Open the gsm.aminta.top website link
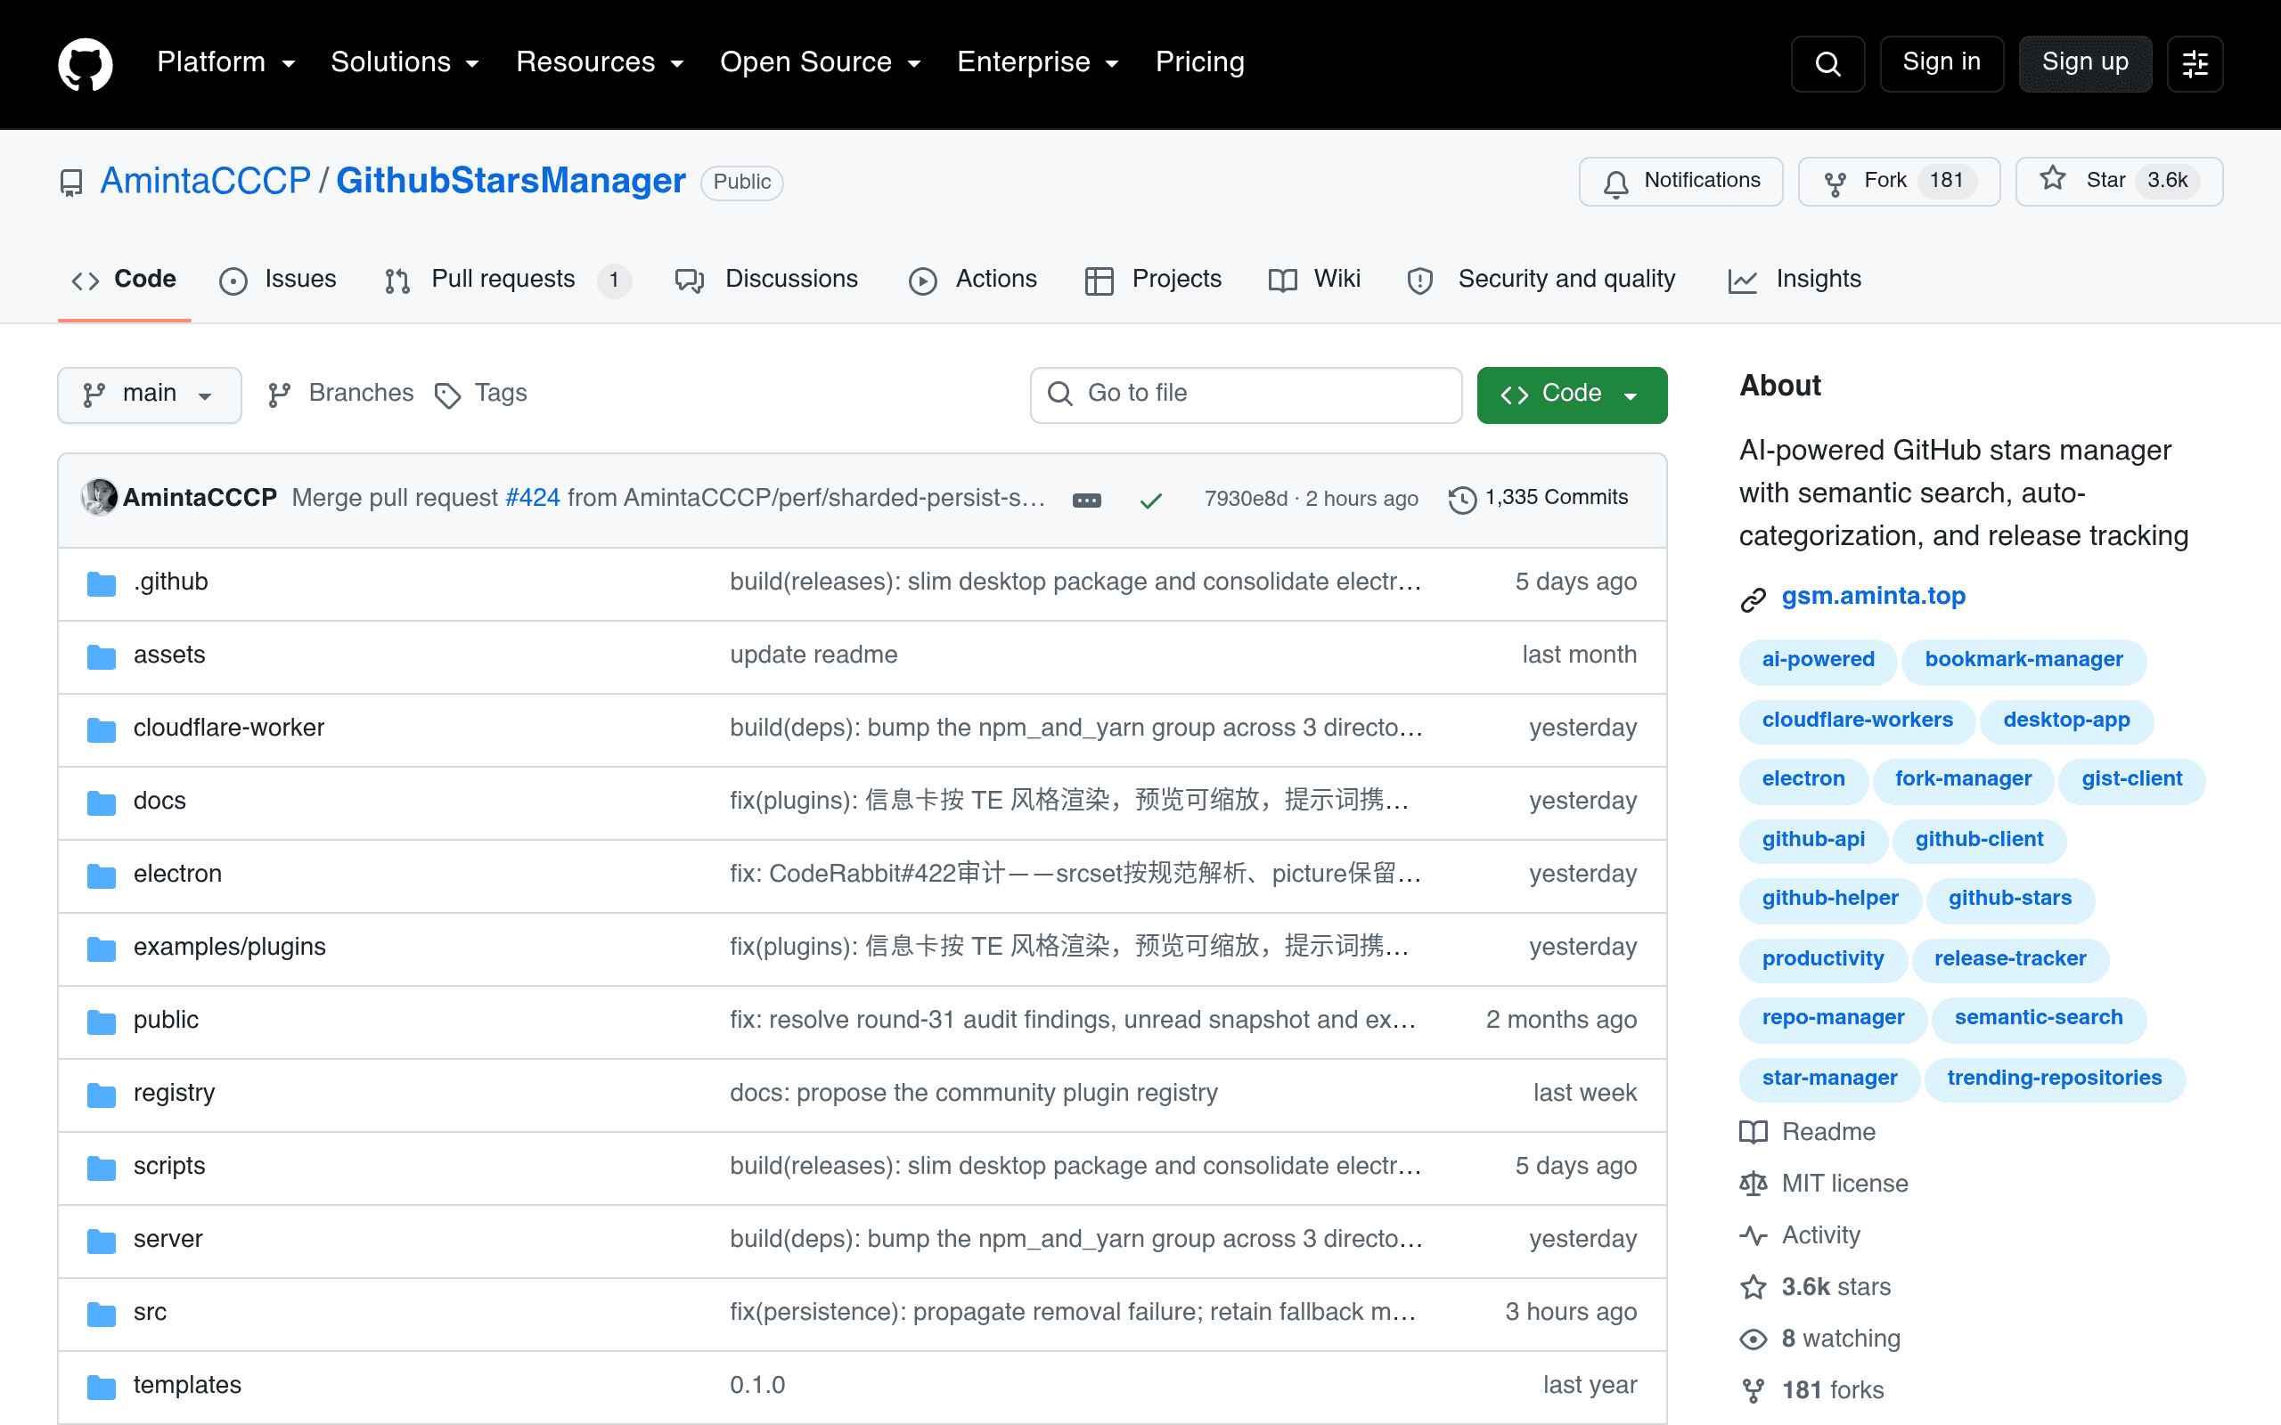 pyautogui.click(x=1873, y=597)
